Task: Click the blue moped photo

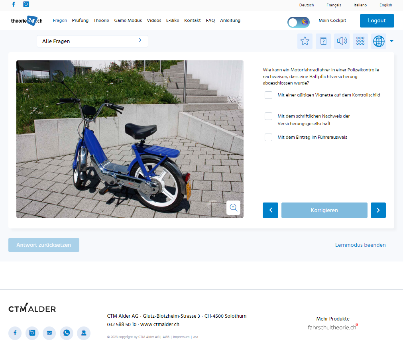Action: tap(130, 139)
